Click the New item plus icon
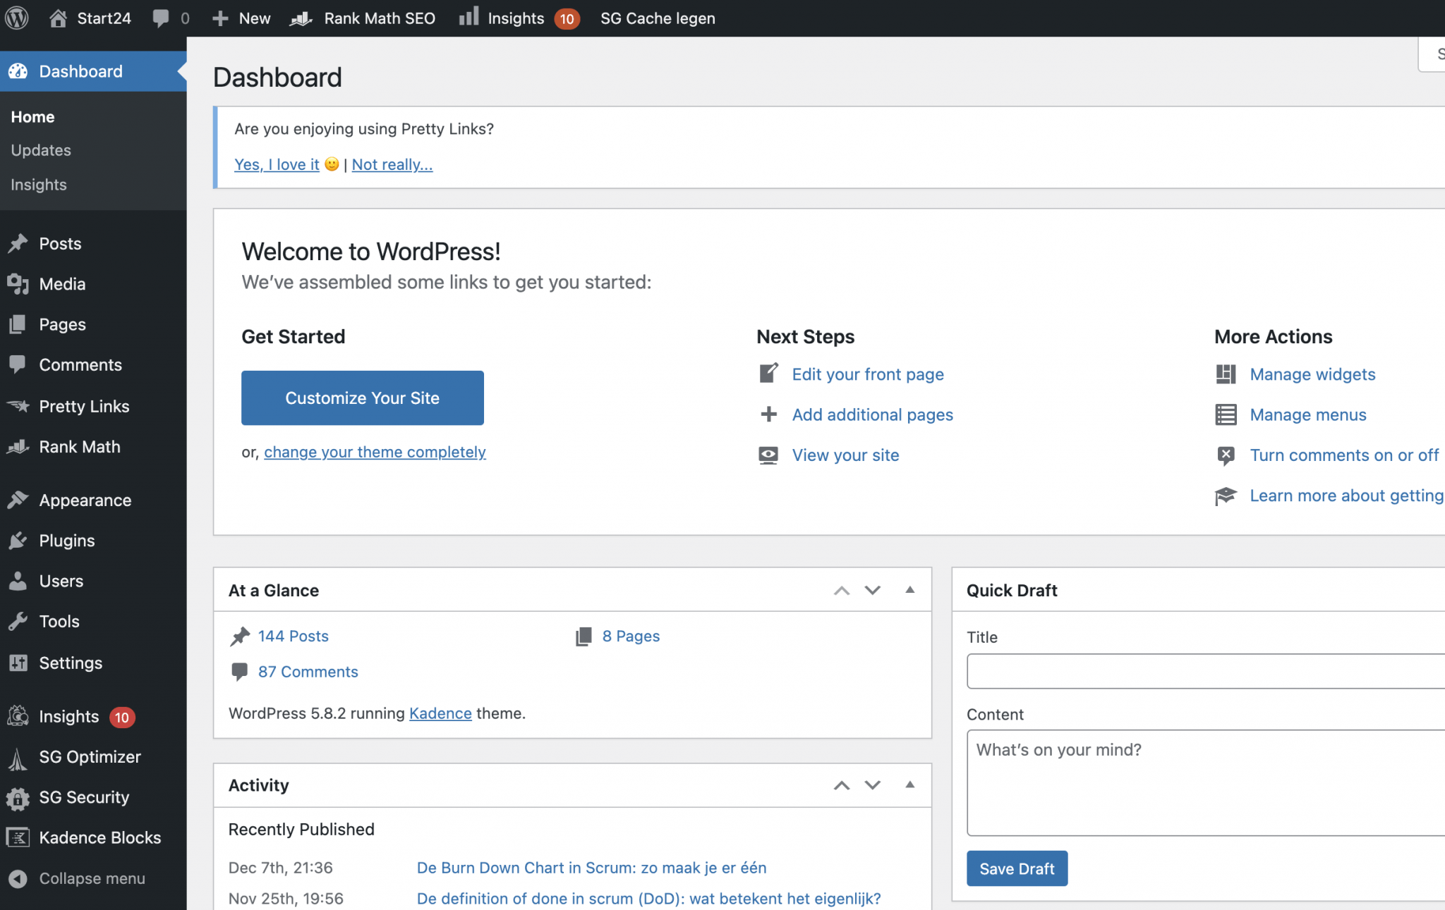Screen dimensions: 1445x910 [221, 18]
